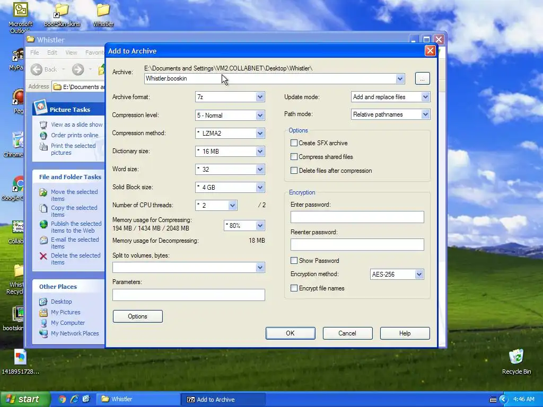Open the Update mode dropdown
This screenshot has width=543, height=407.
[x=425, y=97]
